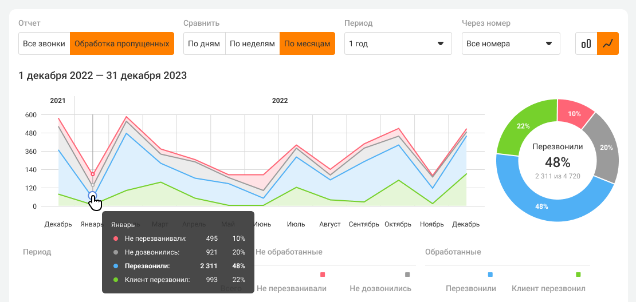The height and width of the screenshot is (302, 636).
Task: Select the Все звонки report option
Action: tap(44, 43)
